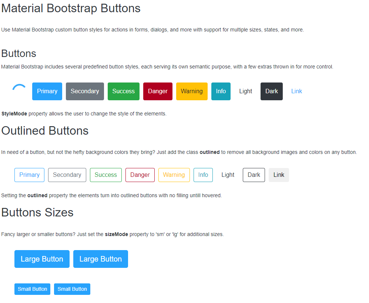Click the gray Link button in outlined row
This screenshot has width=369, height=303.
279,175
